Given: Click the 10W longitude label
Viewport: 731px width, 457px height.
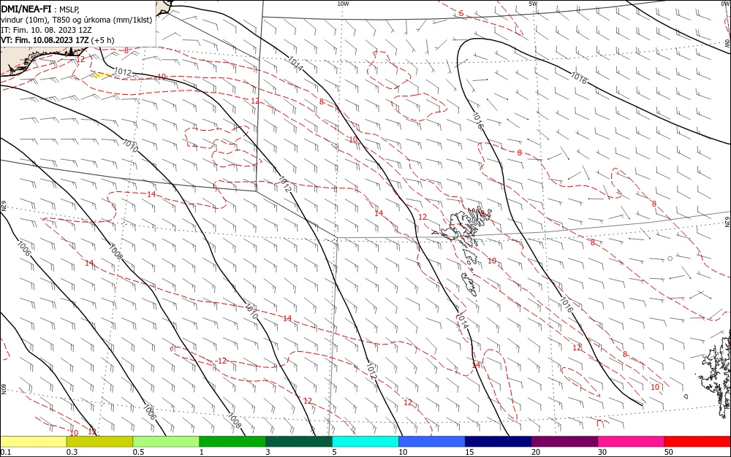Looking at the screenshot, I should (343, 4).
